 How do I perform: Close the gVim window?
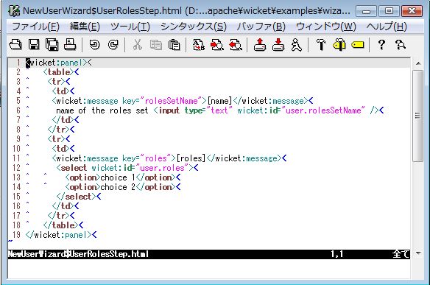click(x=412, y=11)
